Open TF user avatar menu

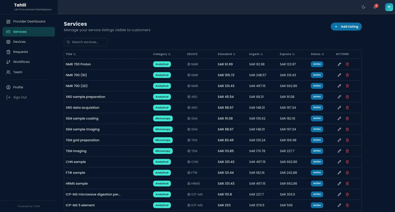click(389, 7)
